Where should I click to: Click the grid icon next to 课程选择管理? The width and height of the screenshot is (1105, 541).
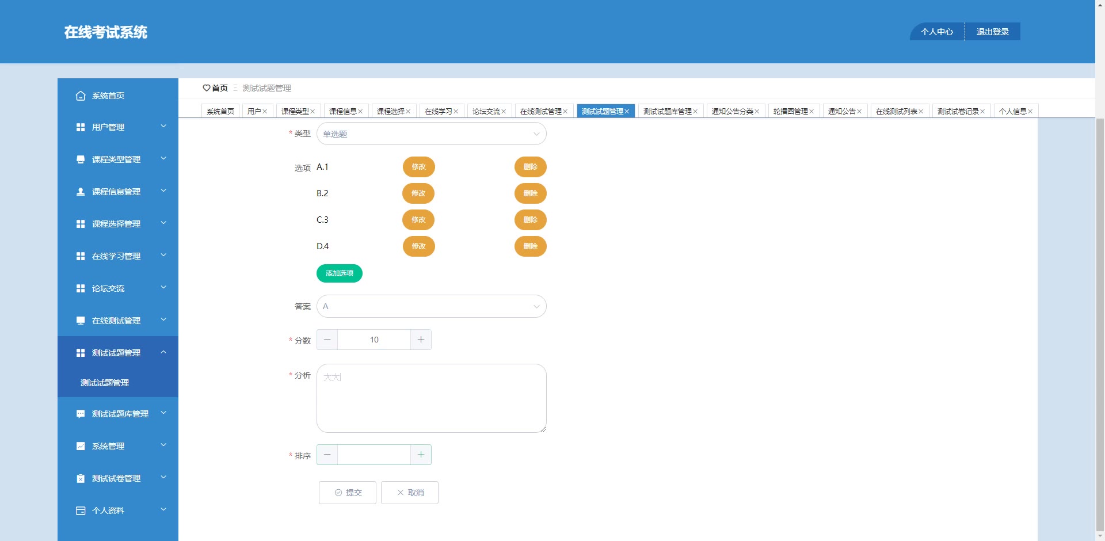point(81,224)
